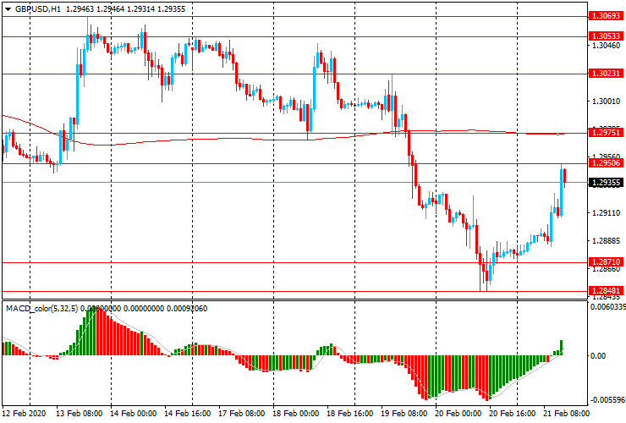Click the 20 Feb 16:00 time label
Screen dimensions: 626x423
click(x=512, y=414)
